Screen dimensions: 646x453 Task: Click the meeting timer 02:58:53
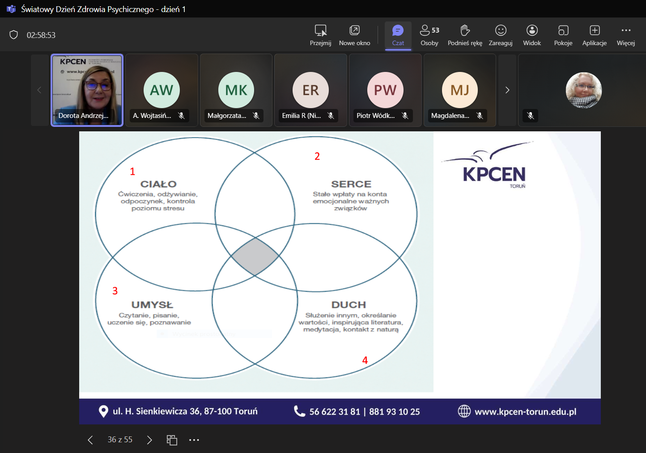41,35
